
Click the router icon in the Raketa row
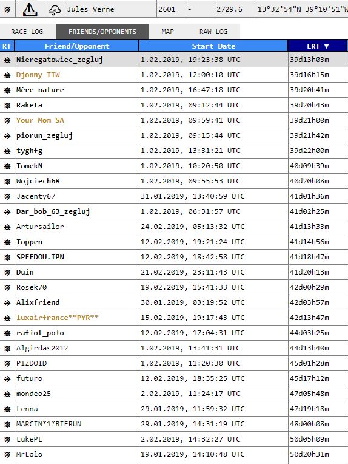pos(7,105)
